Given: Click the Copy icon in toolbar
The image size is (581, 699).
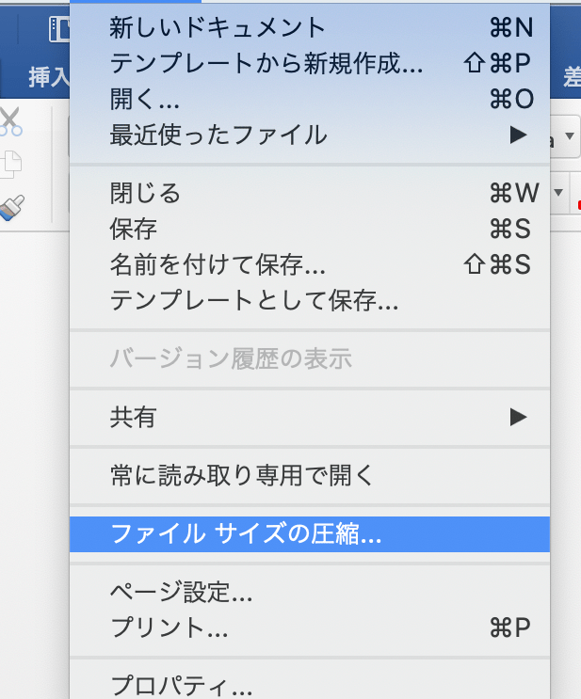Looking at the screenshot, I should (10, 165).
